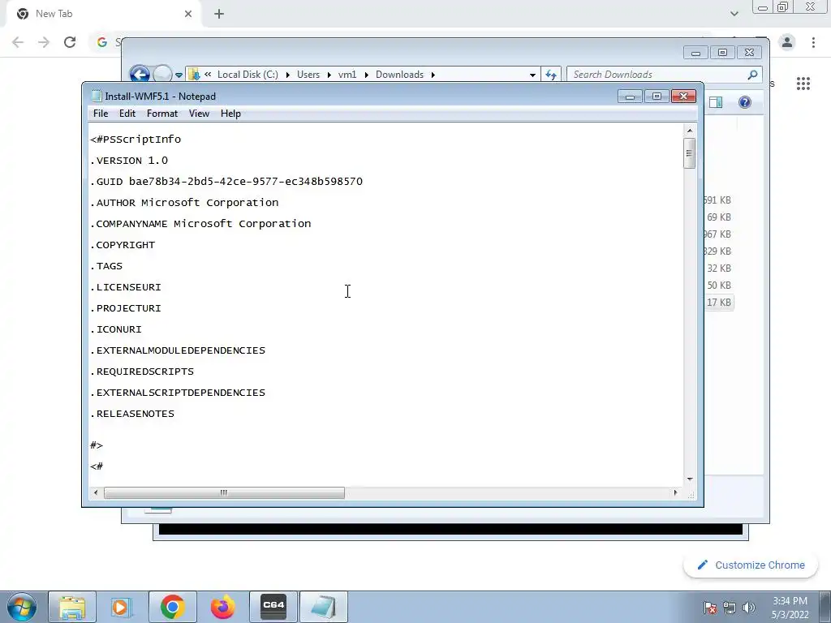Screen dimensions: 831x623
Task: Click the Notepad title bar document icon
Action: [x=96, y=96]
